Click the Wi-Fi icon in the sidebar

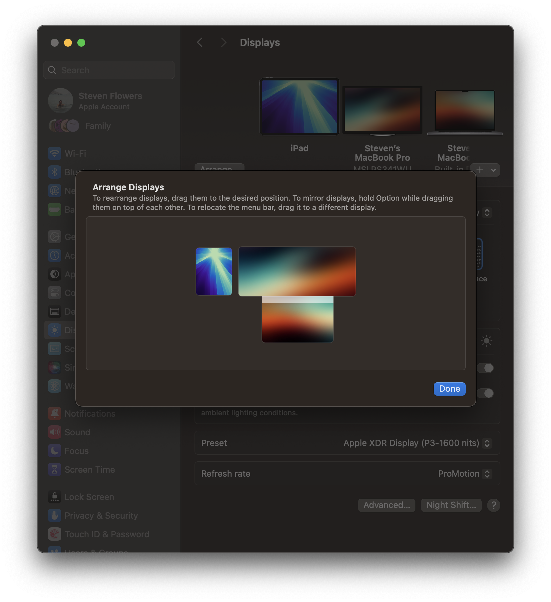pos(55,153)
